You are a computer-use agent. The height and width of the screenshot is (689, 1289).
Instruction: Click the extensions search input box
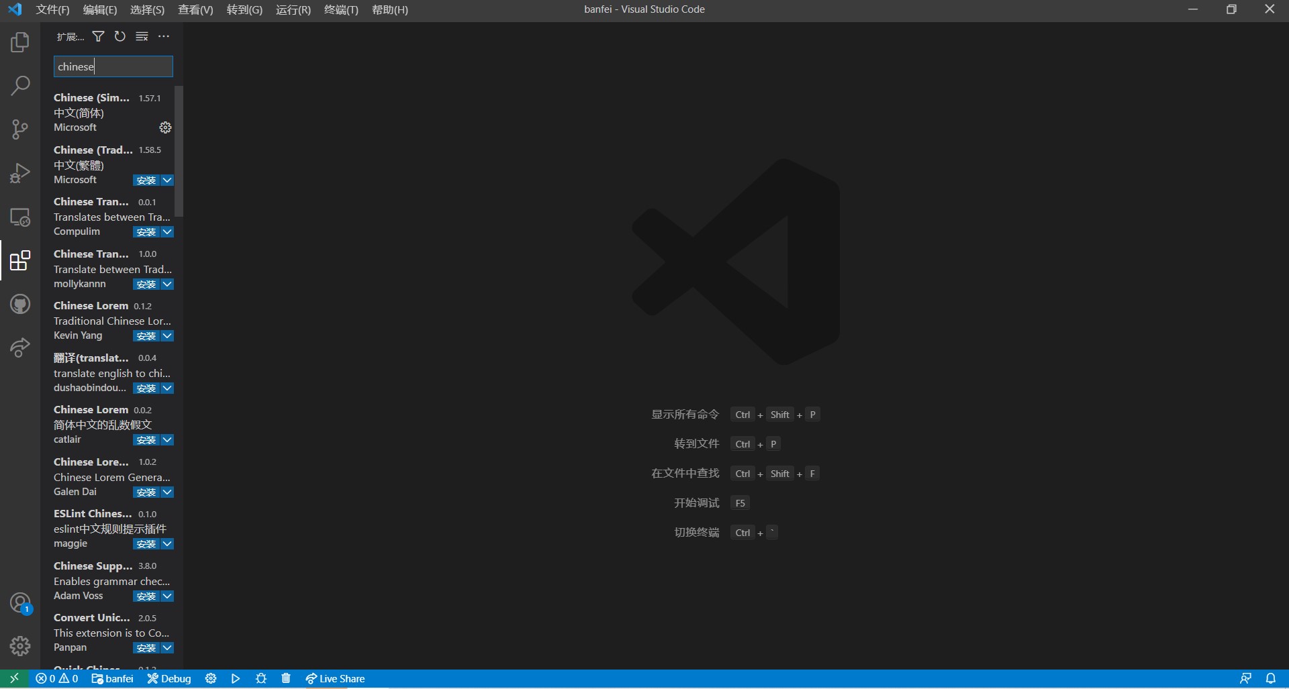(113, 66)
